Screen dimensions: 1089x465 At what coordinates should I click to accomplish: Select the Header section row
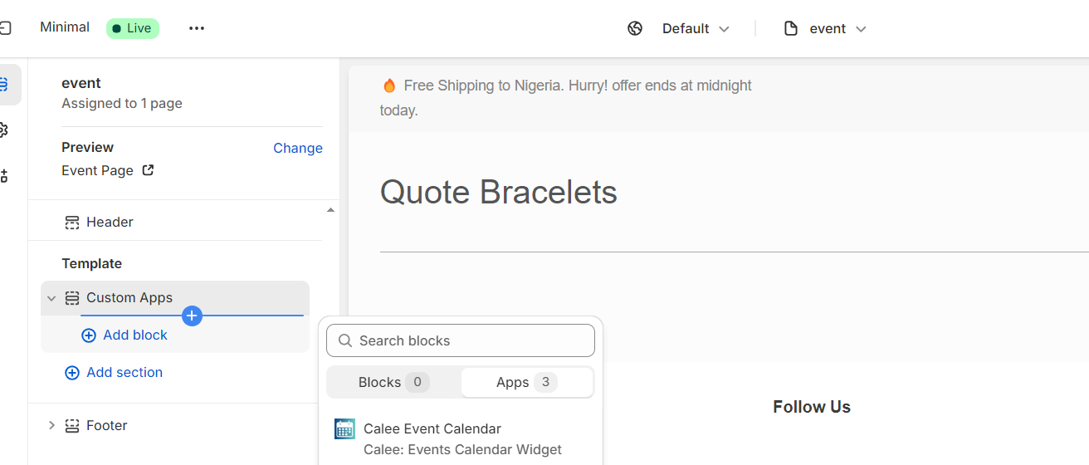point(175,222)
